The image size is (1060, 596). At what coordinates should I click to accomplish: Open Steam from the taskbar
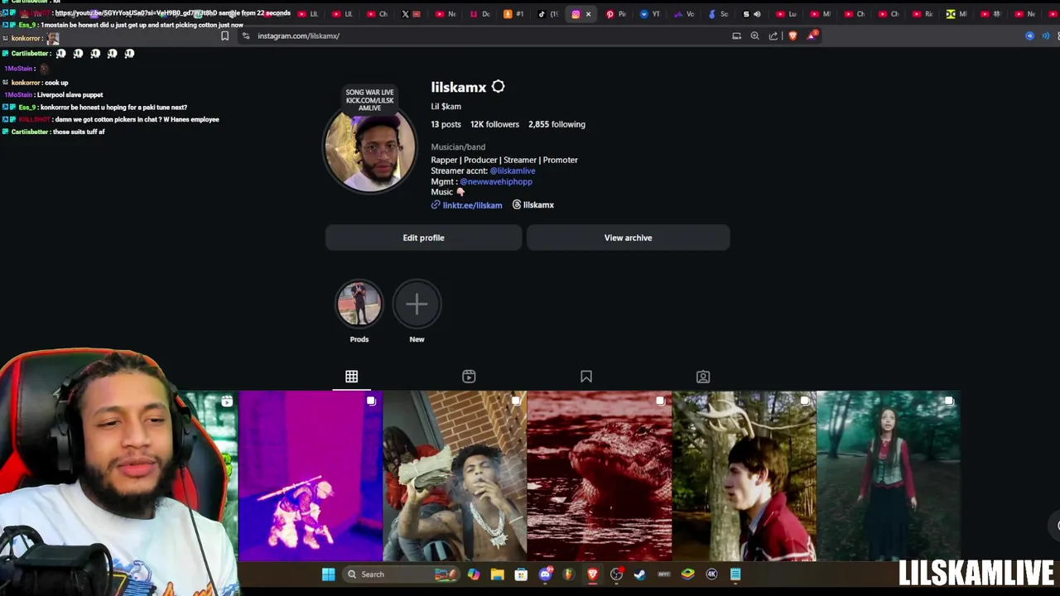pyautogui.click(x=640, y=574)
